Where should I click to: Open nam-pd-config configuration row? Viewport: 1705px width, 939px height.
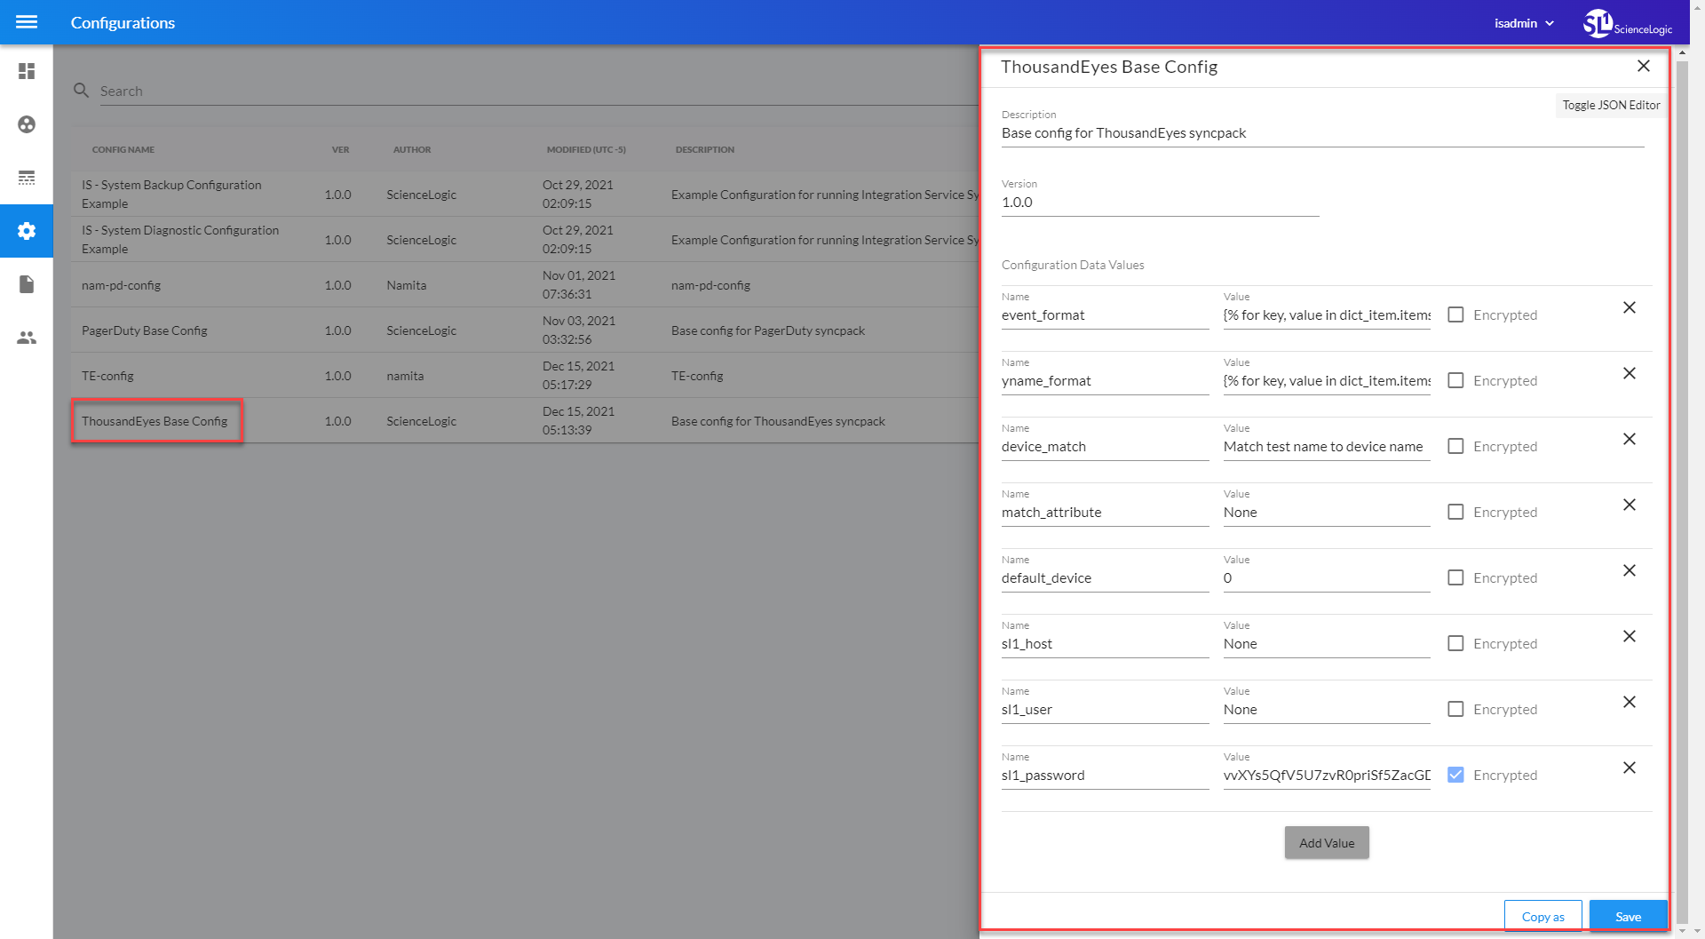[525, 284]
